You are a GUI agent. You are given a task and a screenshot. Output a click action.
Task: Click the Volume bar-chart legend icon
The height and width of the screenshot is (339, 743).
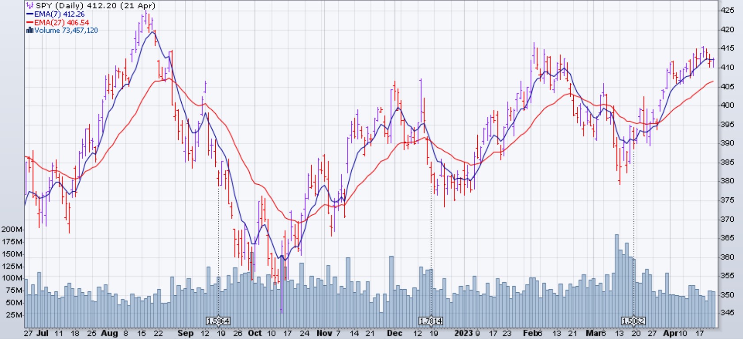30,30
